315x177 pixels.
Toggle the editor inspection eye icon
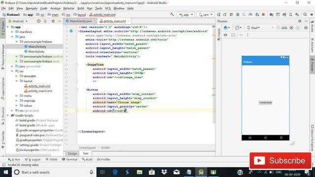pyautogui.click(x=213, y=27)
